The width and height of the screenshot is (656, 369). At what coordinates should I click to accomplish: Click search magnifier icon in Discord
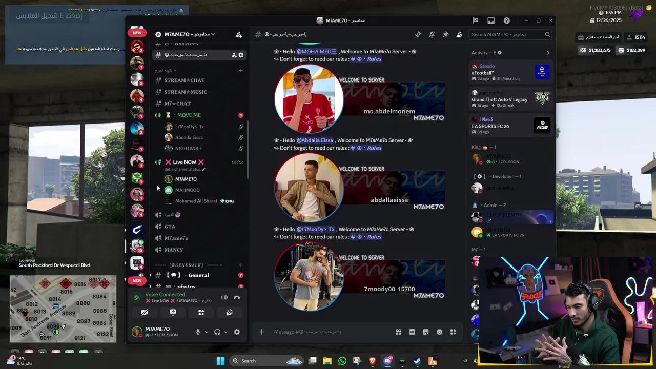click(547, 34)
